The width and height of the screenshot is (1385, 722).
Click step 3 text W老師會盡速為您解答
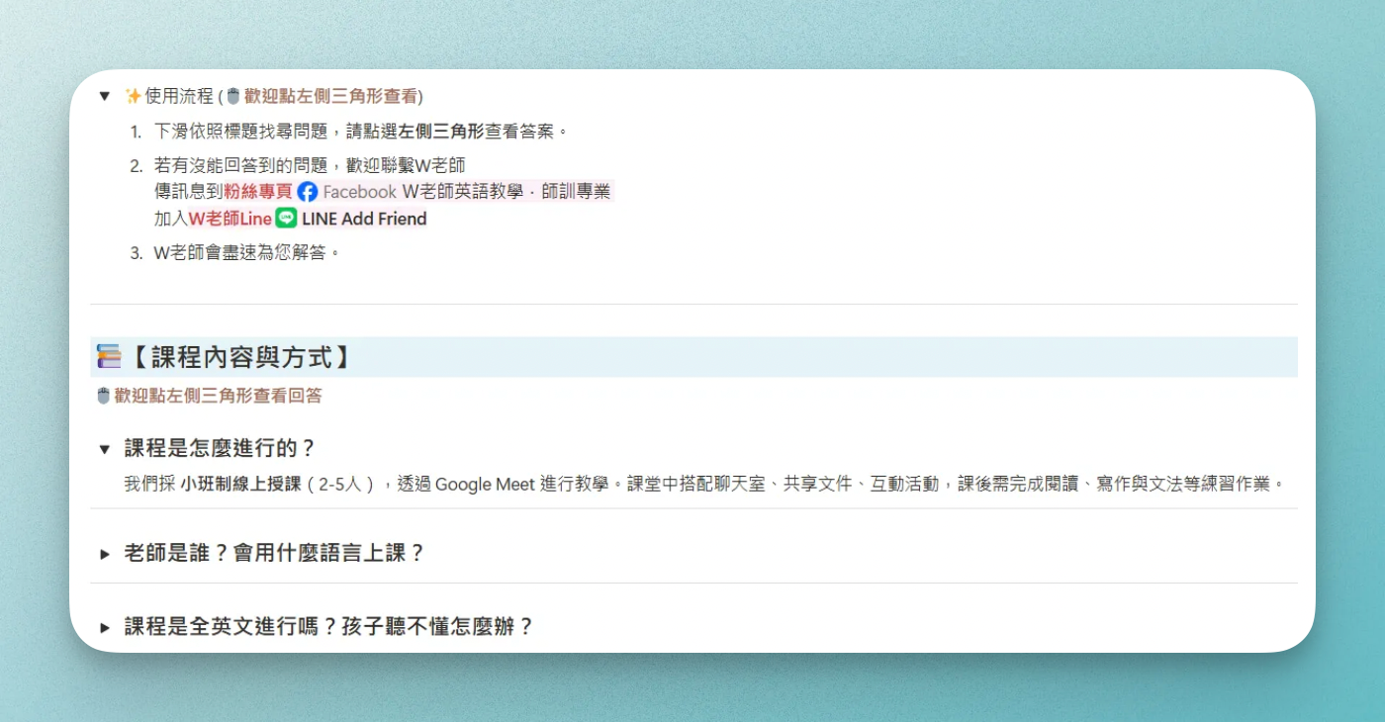[247, 252]
